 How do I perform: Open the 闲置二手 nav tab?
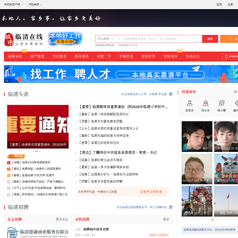104,56
